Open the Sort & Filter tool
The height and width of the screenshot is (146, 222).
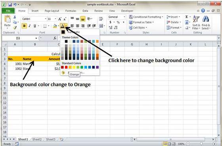tap(196, 23)
